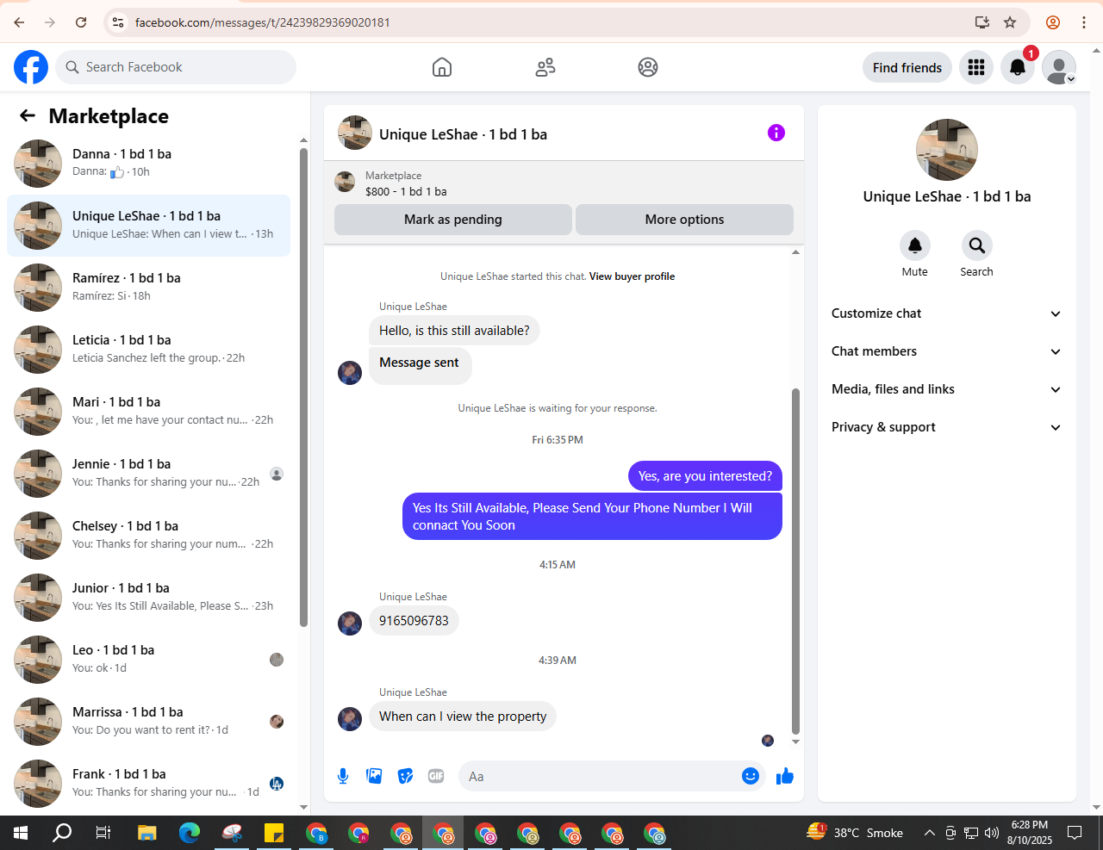Image resolution: width=1103 pixels, height=850 pixels.
Task: Expand Privacy & support section
Action: 946,427
